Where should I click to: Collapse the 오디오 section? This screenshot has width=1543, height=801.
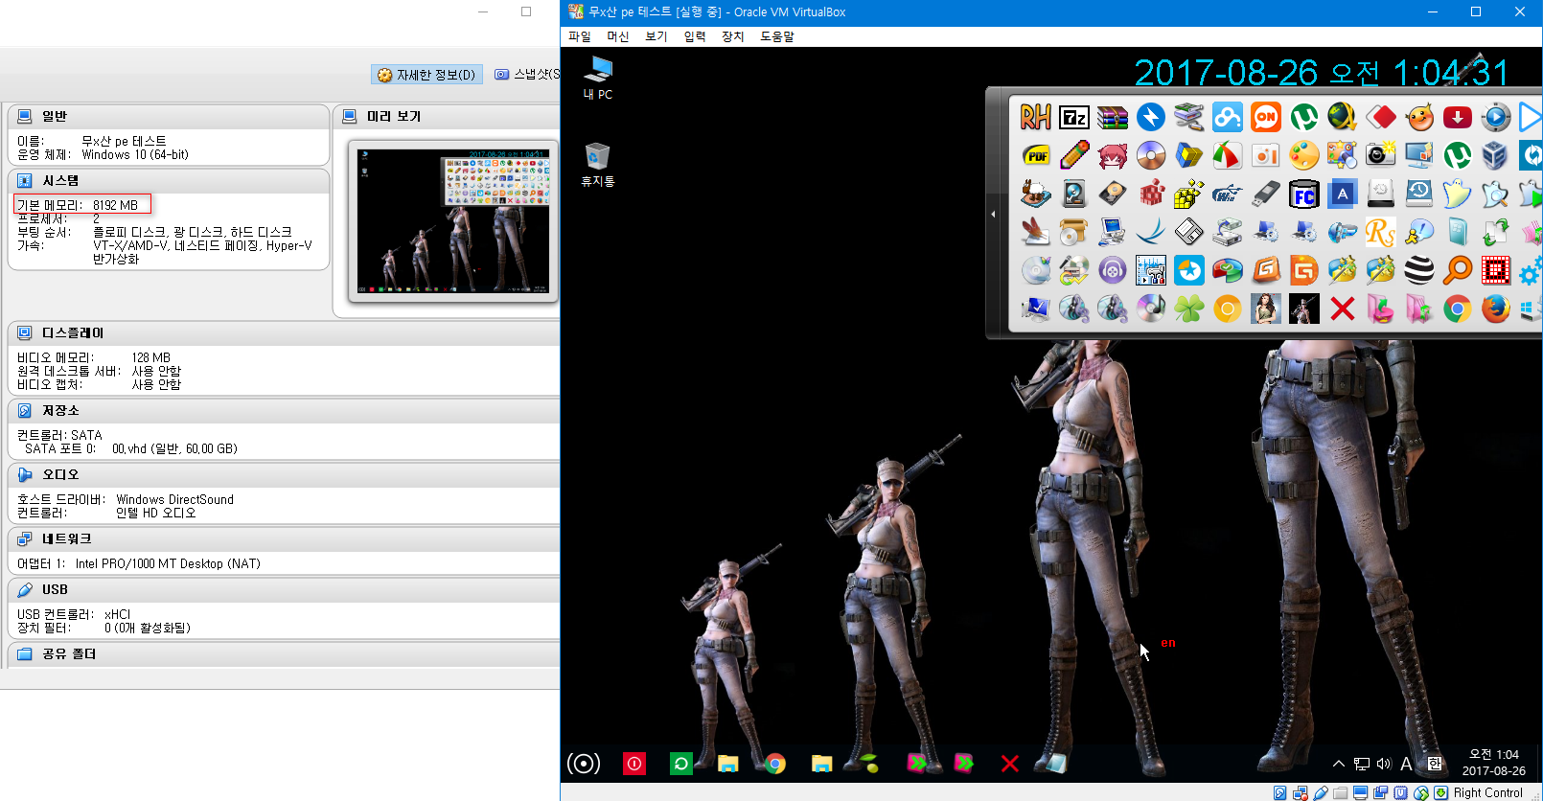(x=60, y=474)
